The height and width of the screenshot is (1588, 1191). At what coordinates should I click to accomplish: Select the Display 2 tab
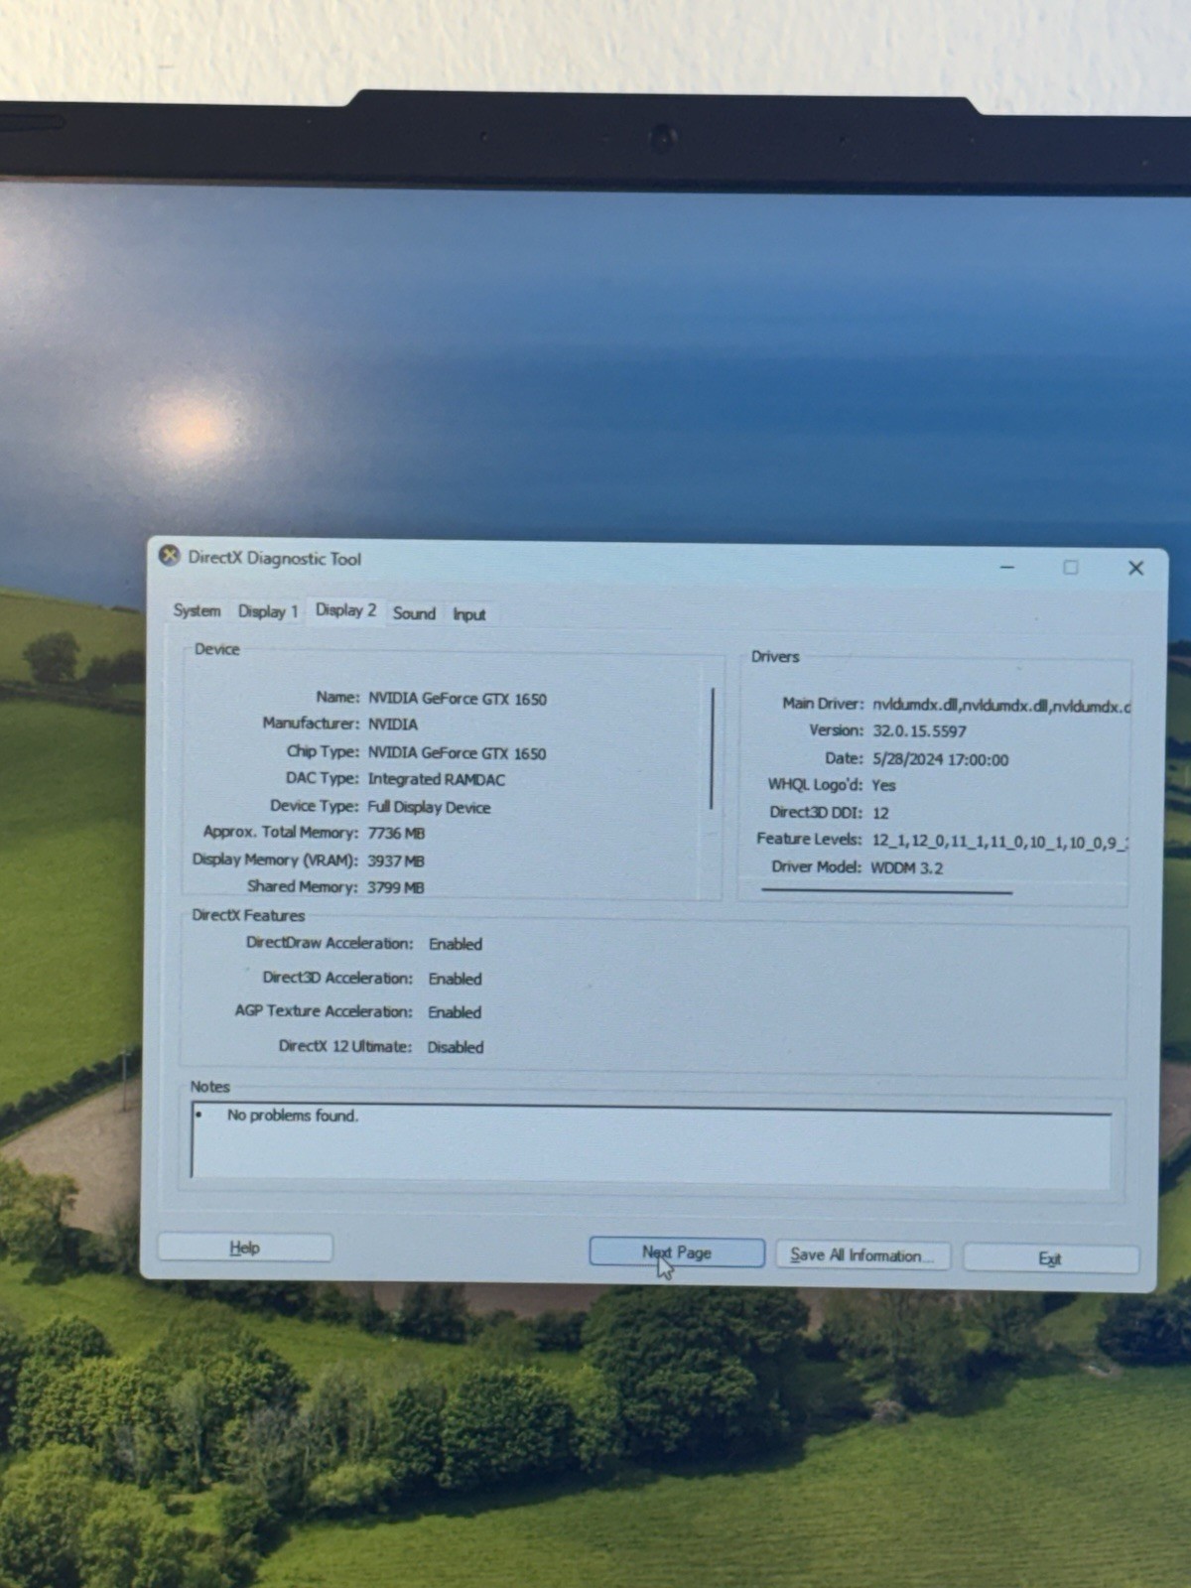(x=345, y=610)
